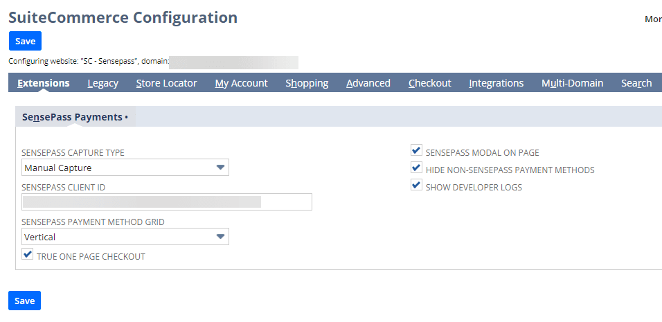The height and width of the screenshot is (322, 662).
Task: Select the Multi-Domain tab
Action: (572, 83)
